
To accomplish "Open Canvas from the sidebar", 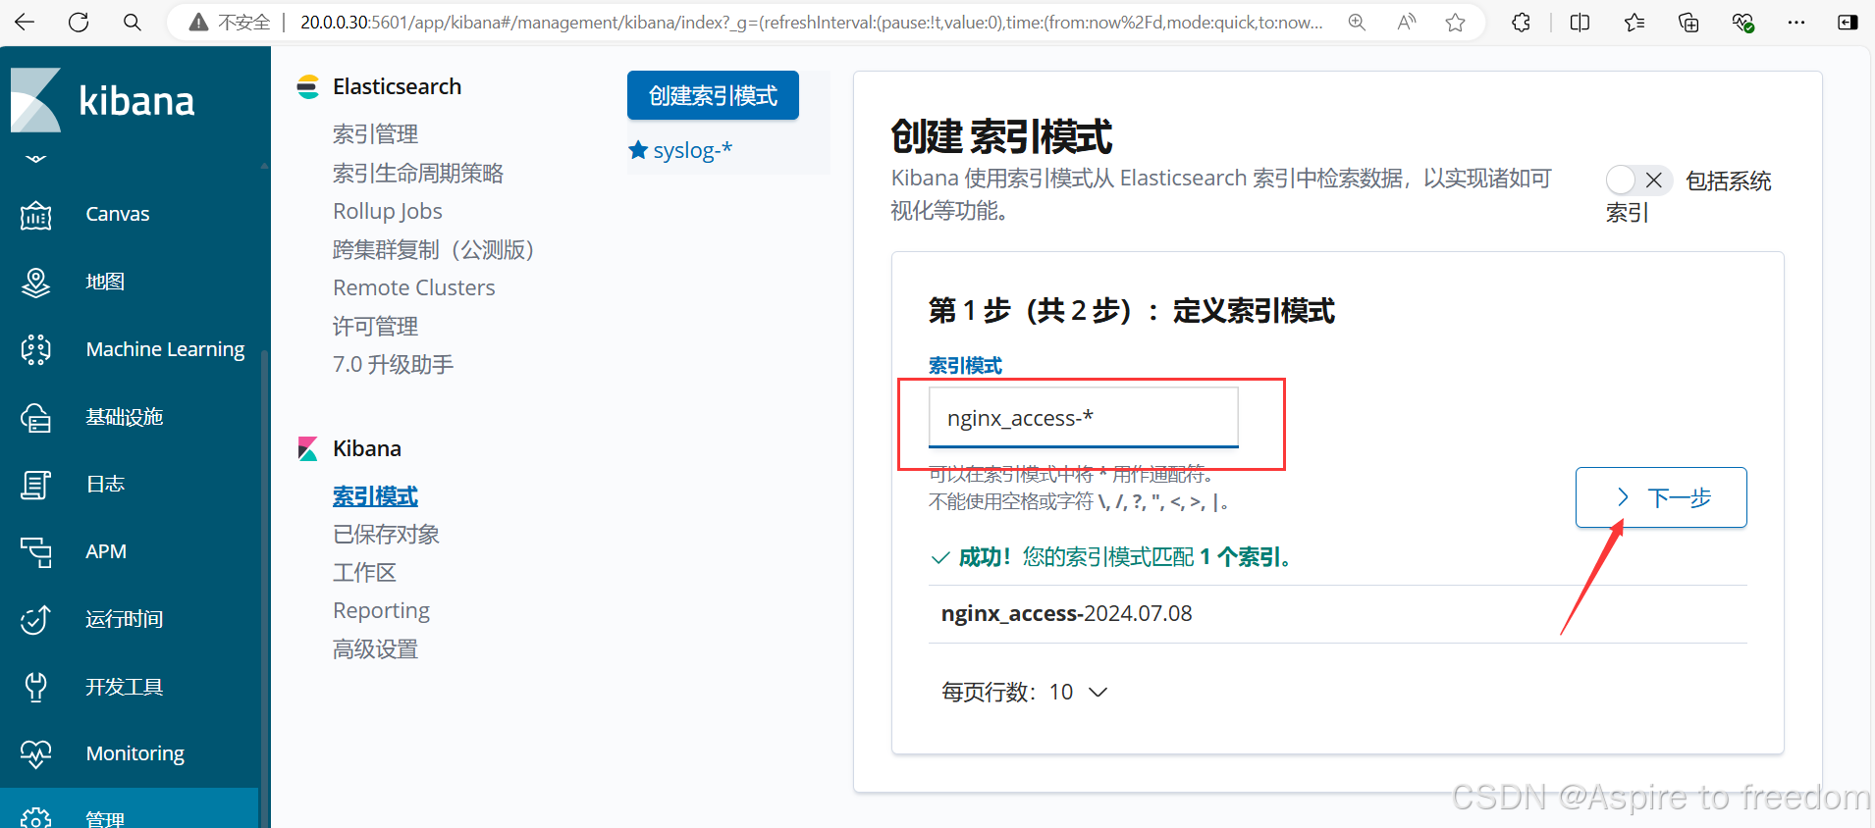I will (x=117, y=214).
